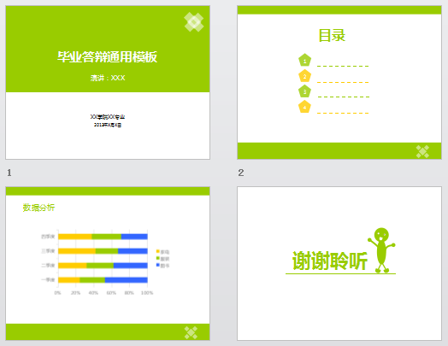Click the 100% axis label on chart
Viewport: 448px width, 346px height.
pyautogui.click(x=147, y=293)
